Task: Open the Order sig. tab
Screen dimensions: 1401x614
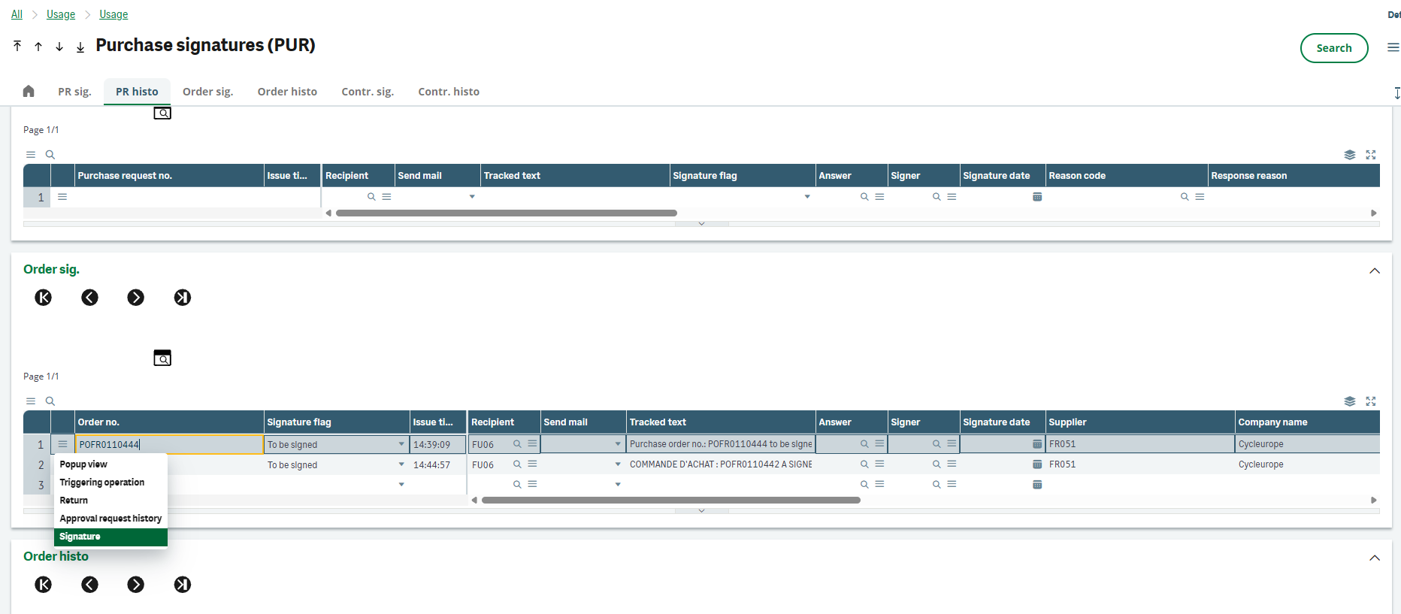Action: click(x=207, y=92)
